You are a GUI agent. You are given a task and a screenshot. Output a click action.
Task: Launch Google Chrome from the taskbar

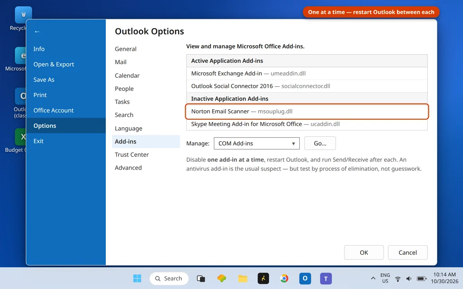tap(284, 278)
